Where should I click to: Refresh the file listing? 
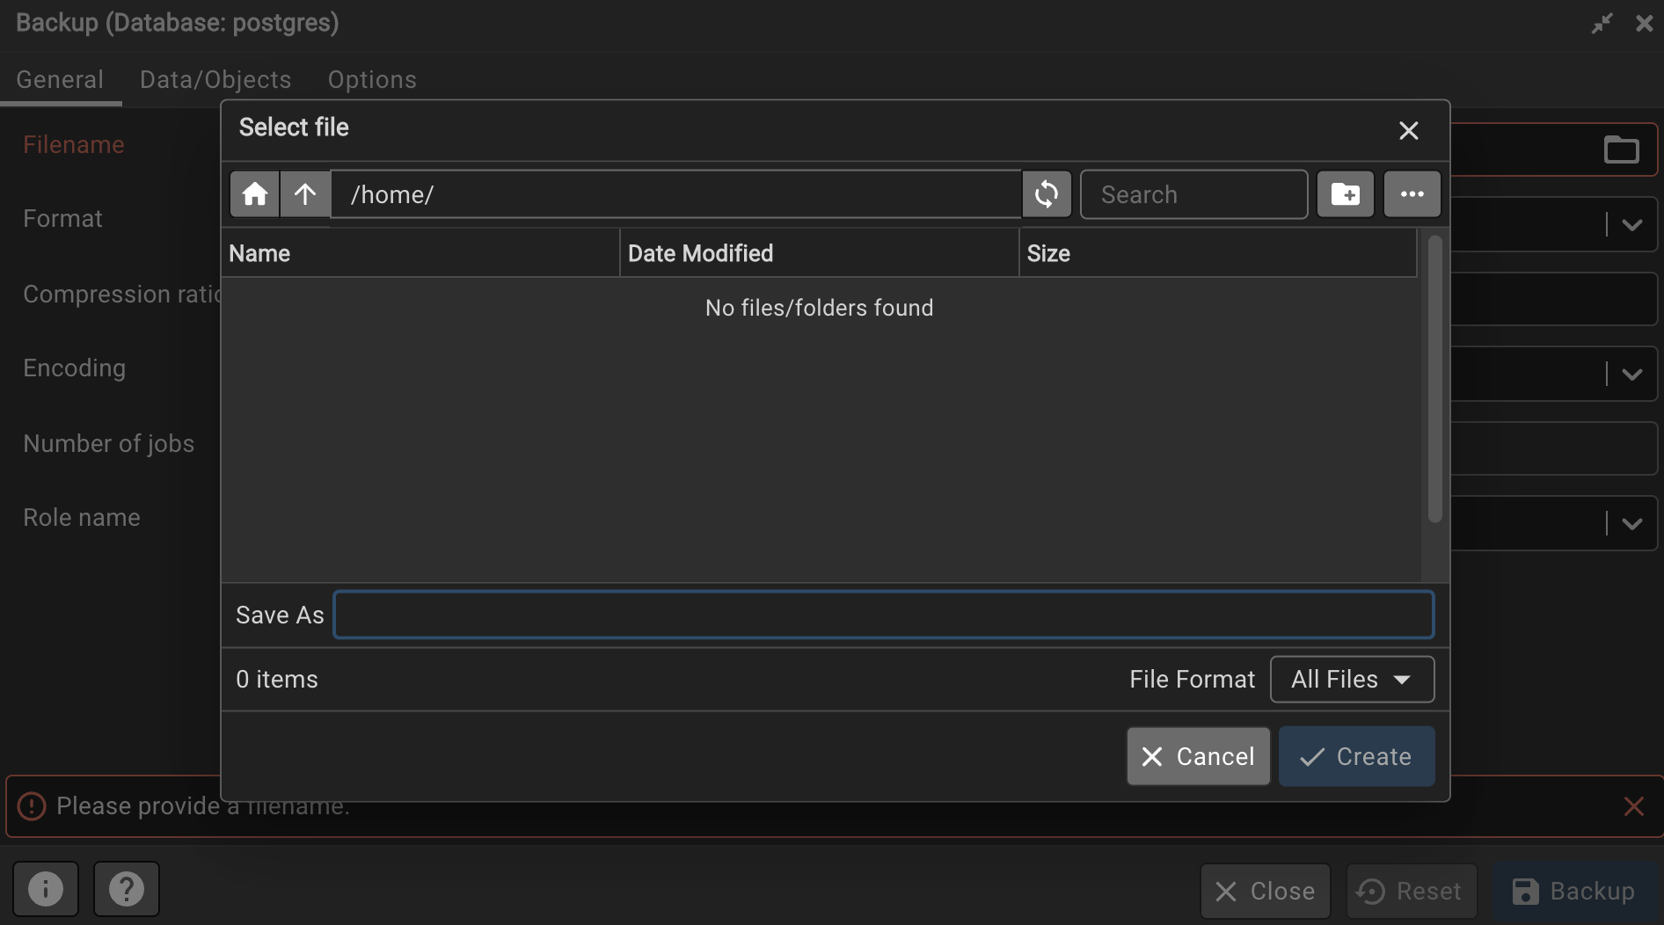click(x=1047, y=194)
